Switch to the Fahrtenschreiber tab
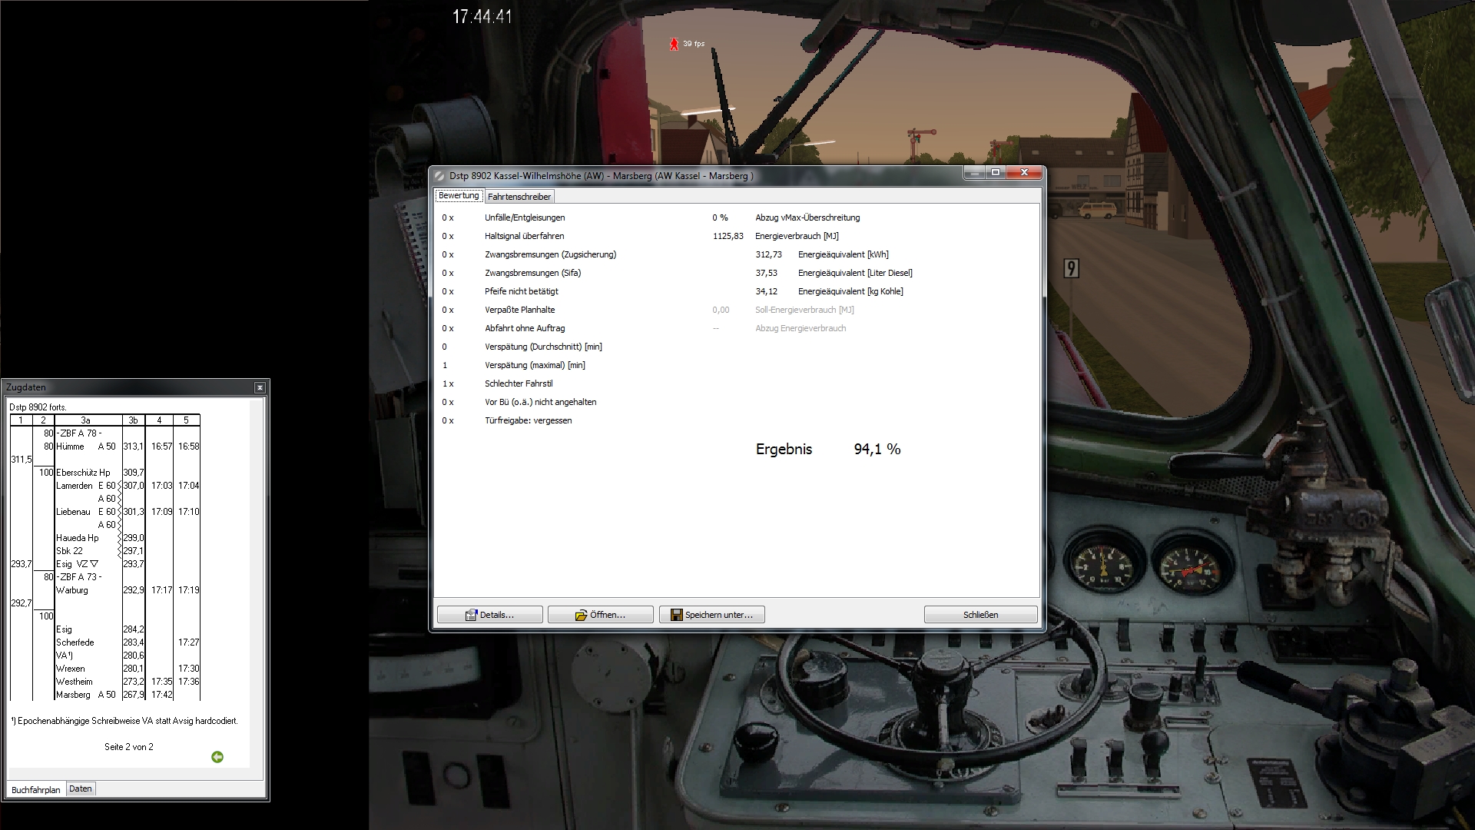The image size is (1475, 830). (x=519, y=197)
